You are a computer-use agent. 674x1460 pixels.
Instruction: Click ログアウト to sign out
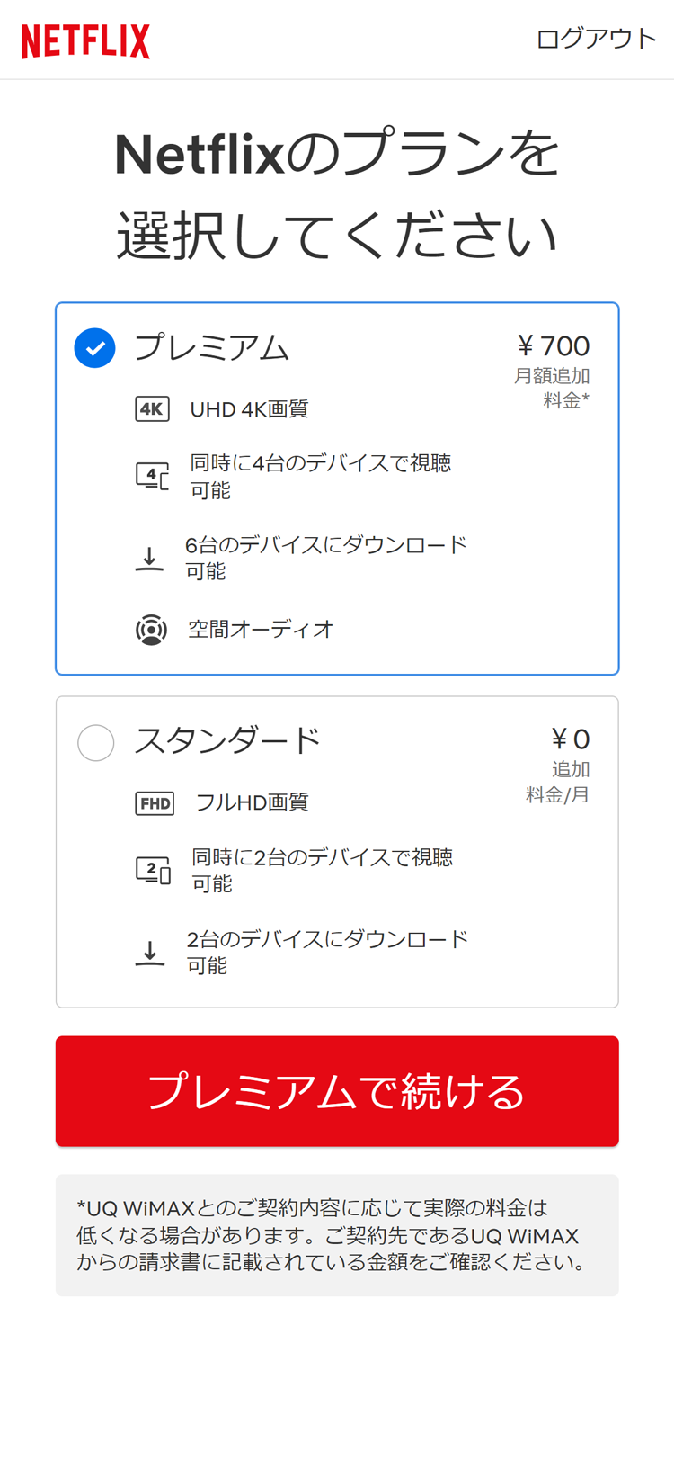596,39
